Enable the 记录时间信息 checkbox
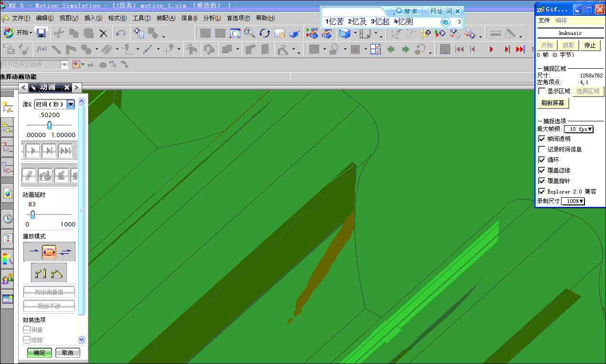 point(541,149)
